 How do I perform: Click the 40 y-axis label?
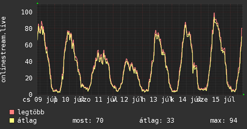29,62
